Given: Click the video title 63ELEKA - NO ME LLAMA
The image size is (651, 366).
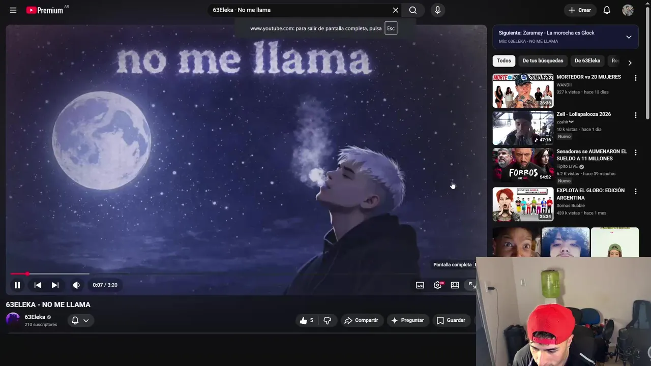Looking at the screenshot, I should 48,304.
